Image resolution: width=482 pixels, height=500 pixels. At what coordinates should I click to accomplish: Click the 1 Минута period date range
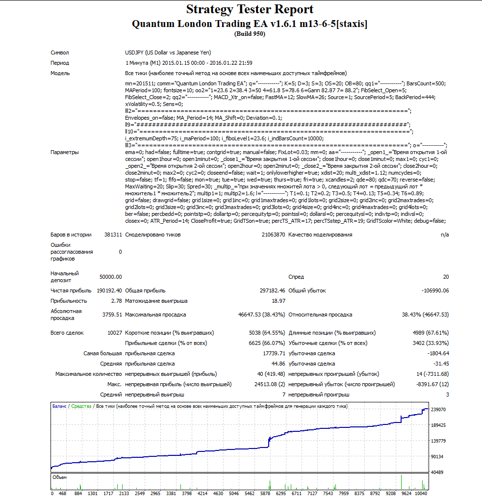click(189, 63)
